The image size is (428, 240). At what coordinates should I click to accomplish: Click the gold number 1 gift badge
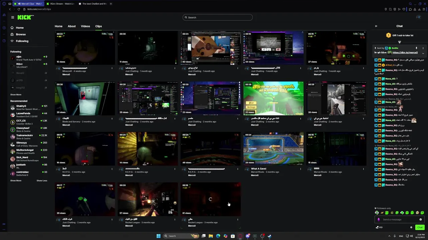coord(388,35)
